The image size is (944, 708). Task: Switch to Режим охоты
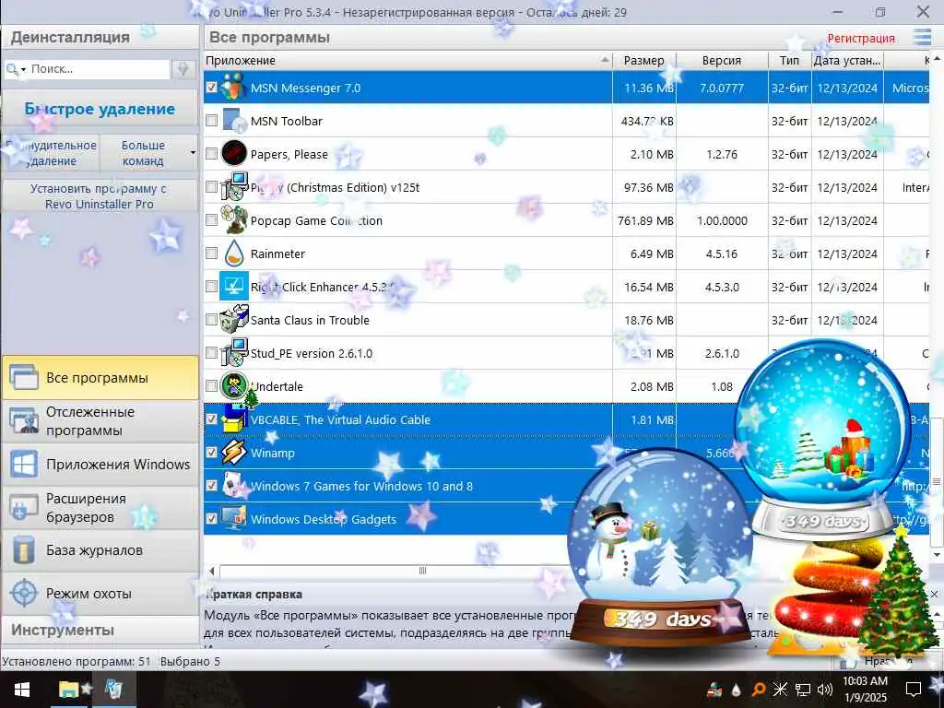point(100,594)
